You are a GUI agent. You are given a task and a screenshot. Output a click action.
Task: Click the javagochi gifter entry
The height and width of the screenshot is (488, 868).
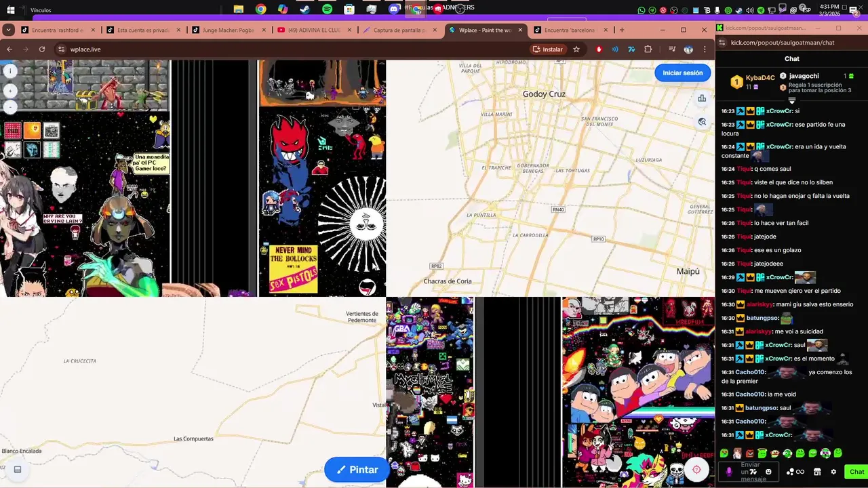pyautogui.click(x=816, y=76)
